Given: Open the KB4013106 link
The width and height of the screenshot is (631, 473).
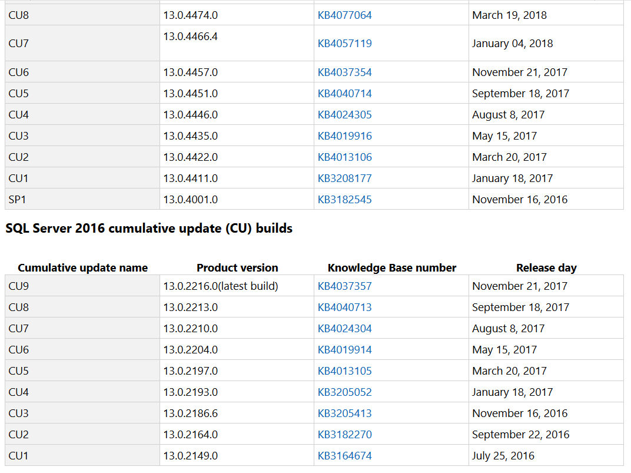Looking at the screenshot, I should pos(345,157).
